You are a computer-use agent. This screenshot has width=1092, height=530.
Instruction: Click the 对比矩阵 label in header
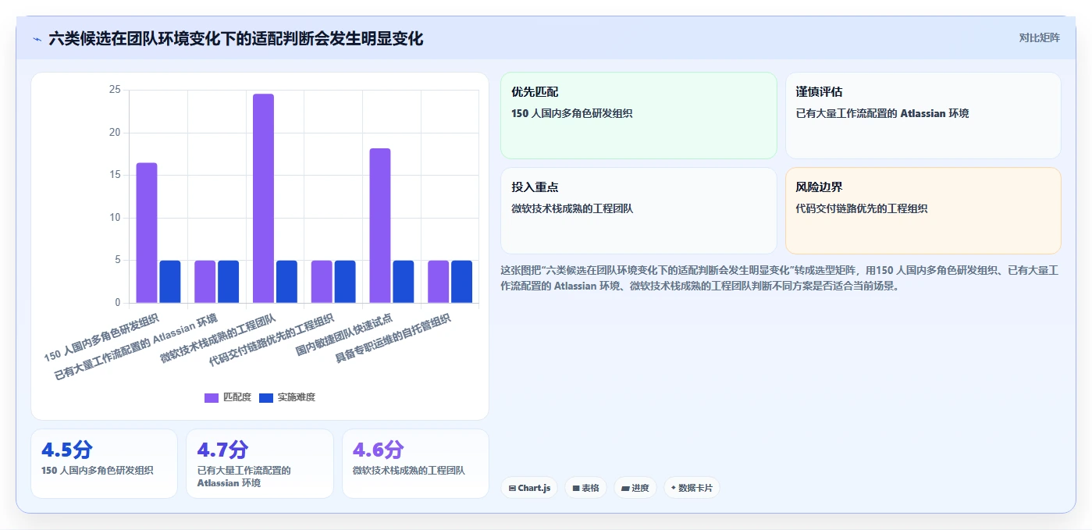tap(1039, 37)
